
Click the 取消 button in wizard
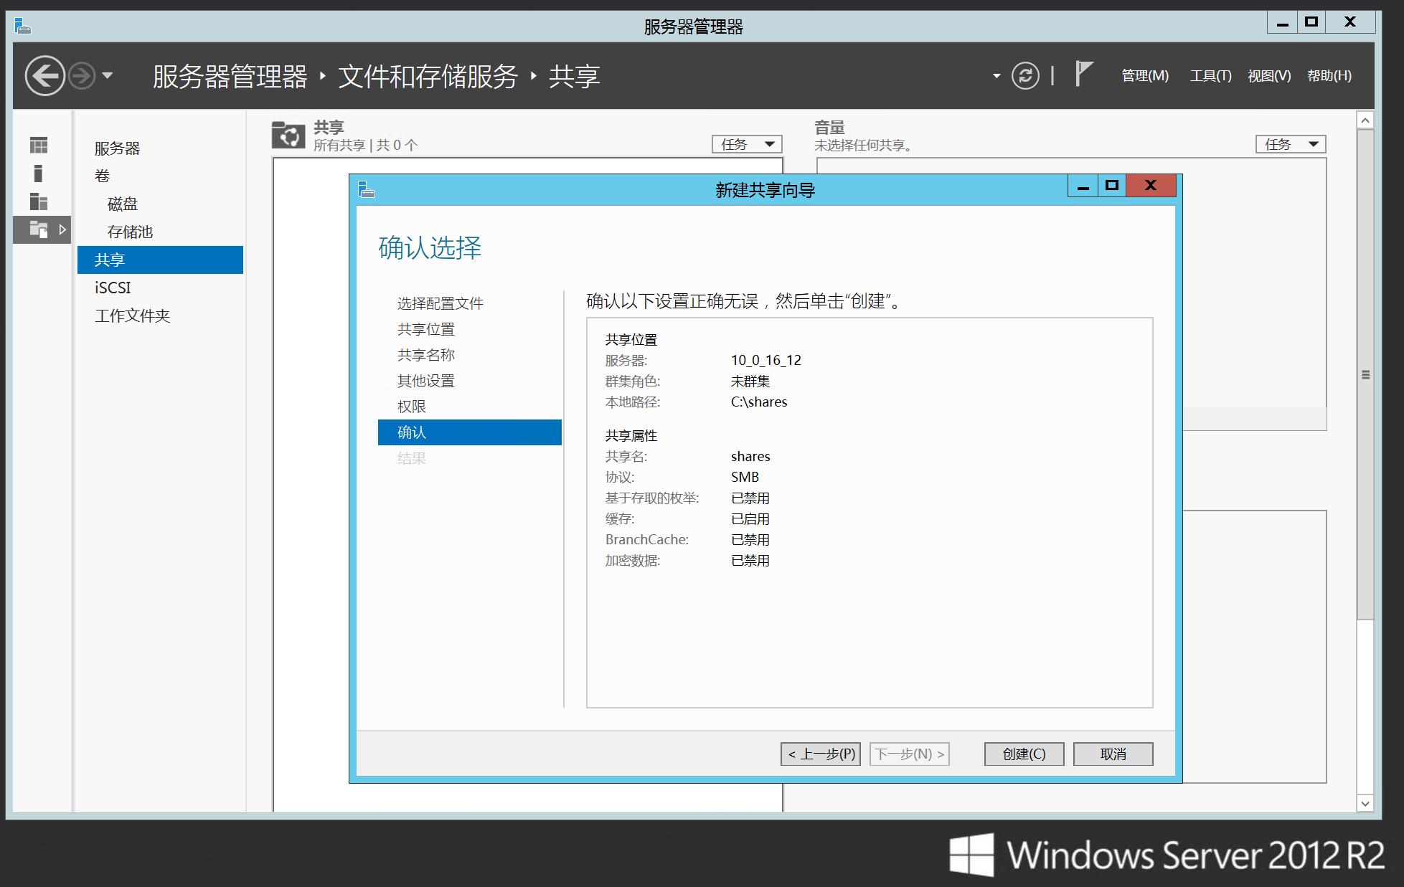pos(1112,754)
